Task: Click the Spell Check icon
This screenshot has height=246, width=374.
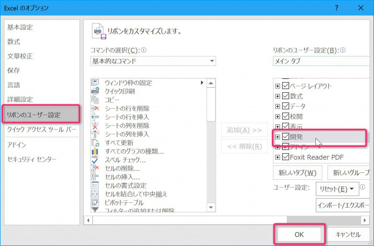Action: pyautogui.click(x=95, y=160)
